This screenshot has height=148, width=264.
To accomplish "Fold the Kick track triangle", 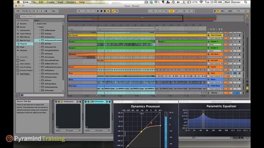I will click(x=208, y=73).
